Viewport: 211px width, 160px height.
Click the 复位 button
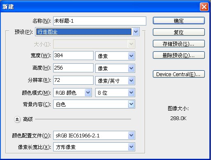[179, 32]
